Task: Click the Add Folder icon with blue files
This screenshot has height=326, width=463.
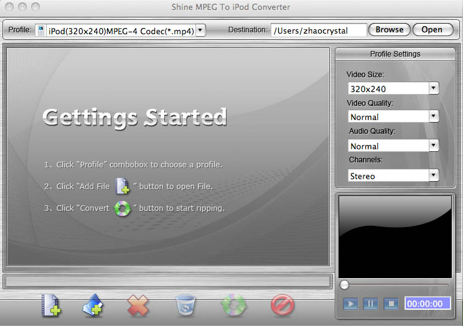Action: tap(93, 305)
